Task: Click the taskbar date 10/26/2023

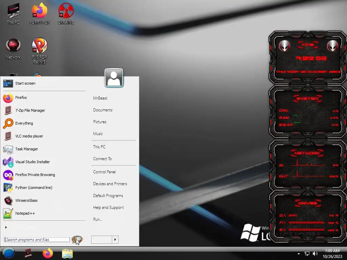Action: pos(332,257)
